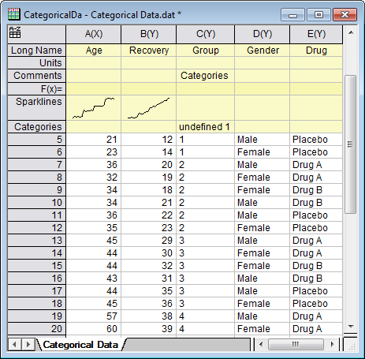Image resolution: width=365 pixels, height=359 pixels.
Task: Click the horizontal scrollbar thumb
Action: 296,344
